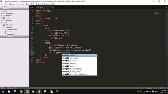Screen dimensions: 168x94
Task: Open the Selection menu
Action: pos(12,4)
